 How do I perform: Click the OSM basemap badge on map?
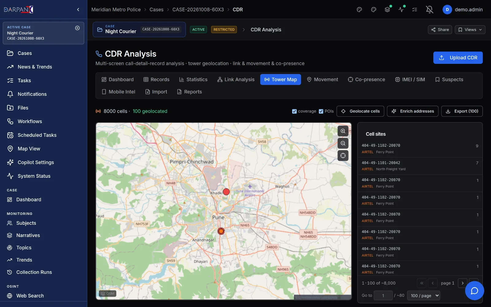pos(107,294)
